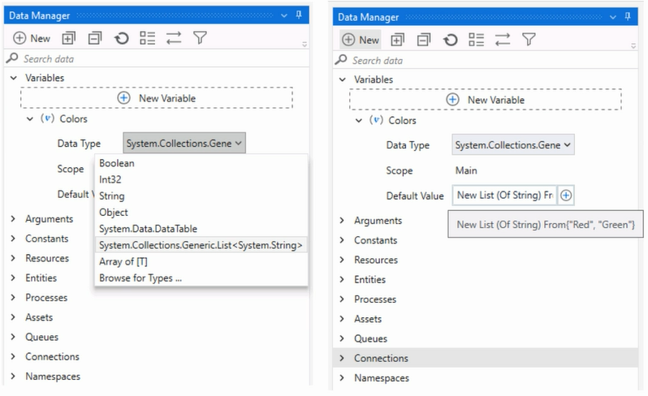Choose Browse for Types option
648x396 pixels.
201,278
